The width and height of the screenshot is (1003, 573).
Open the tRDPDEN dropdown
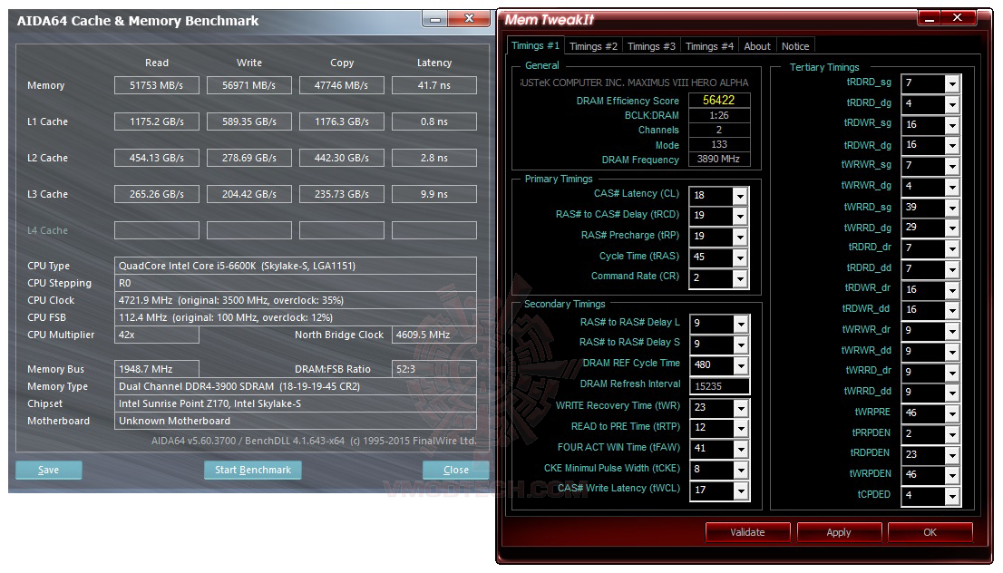(952, 455)
